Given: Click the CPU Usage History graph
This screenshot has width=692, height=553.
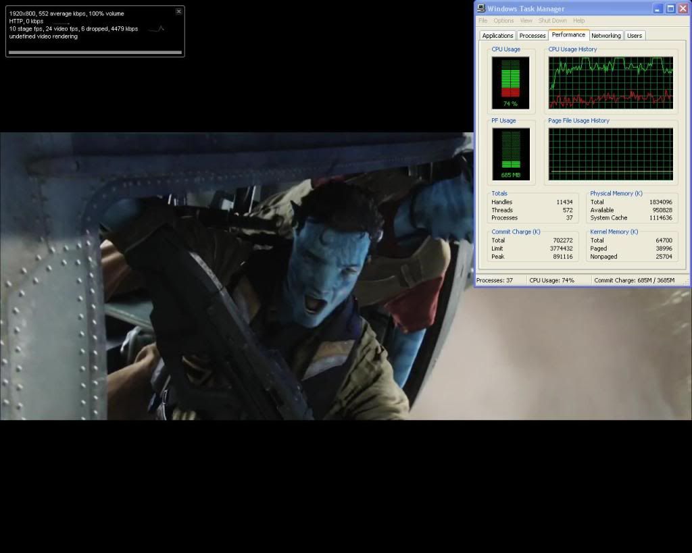Looking at the screenshot, I should point(611,83).
